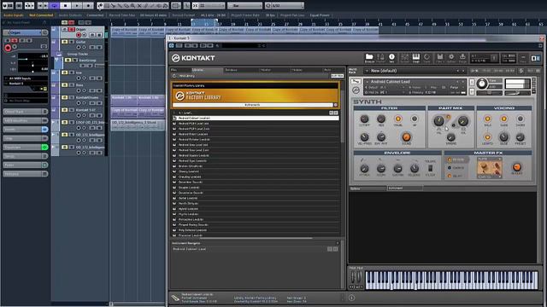Screen dimensions: 547x307
Task: Toggle the Chord button in Voicing section
Action: tap(521, 119)
